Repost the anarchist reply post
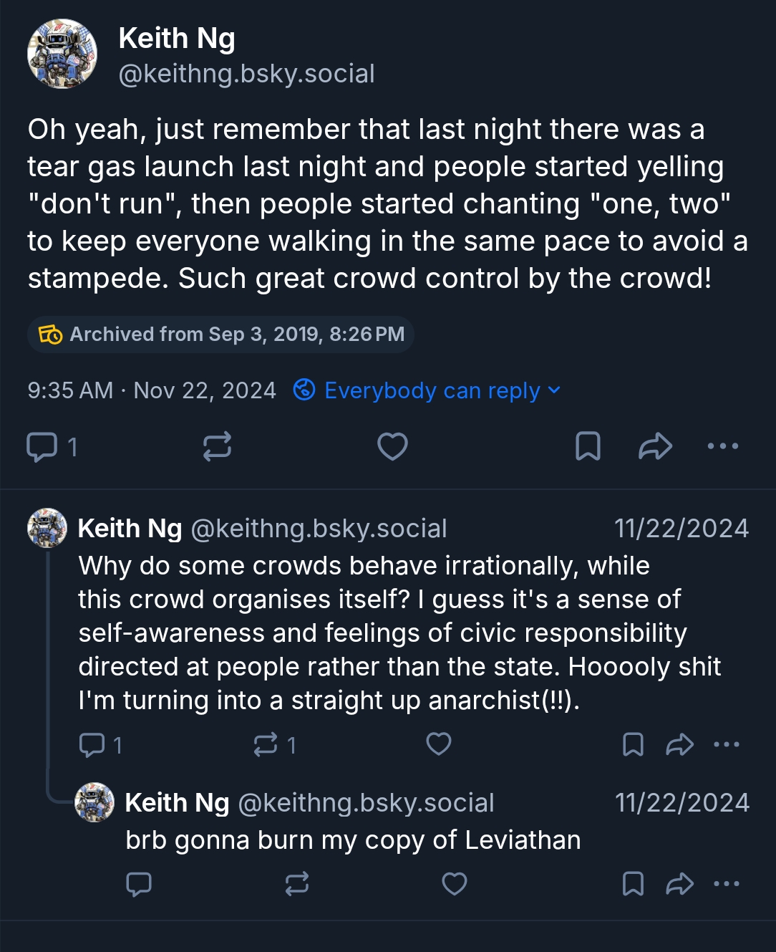Viewport: 776px width, 952px height. tap(266, 744)
